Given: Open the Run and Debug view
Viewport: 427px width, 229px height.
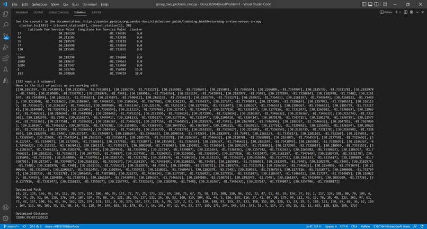Looking at the screenshot, I should [5, 47].
